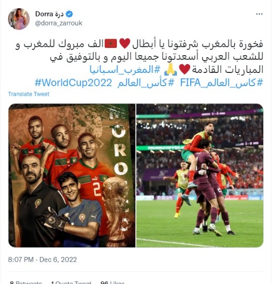View the 96 Likes list
279x284 pixels.
(x=112, y=282)
